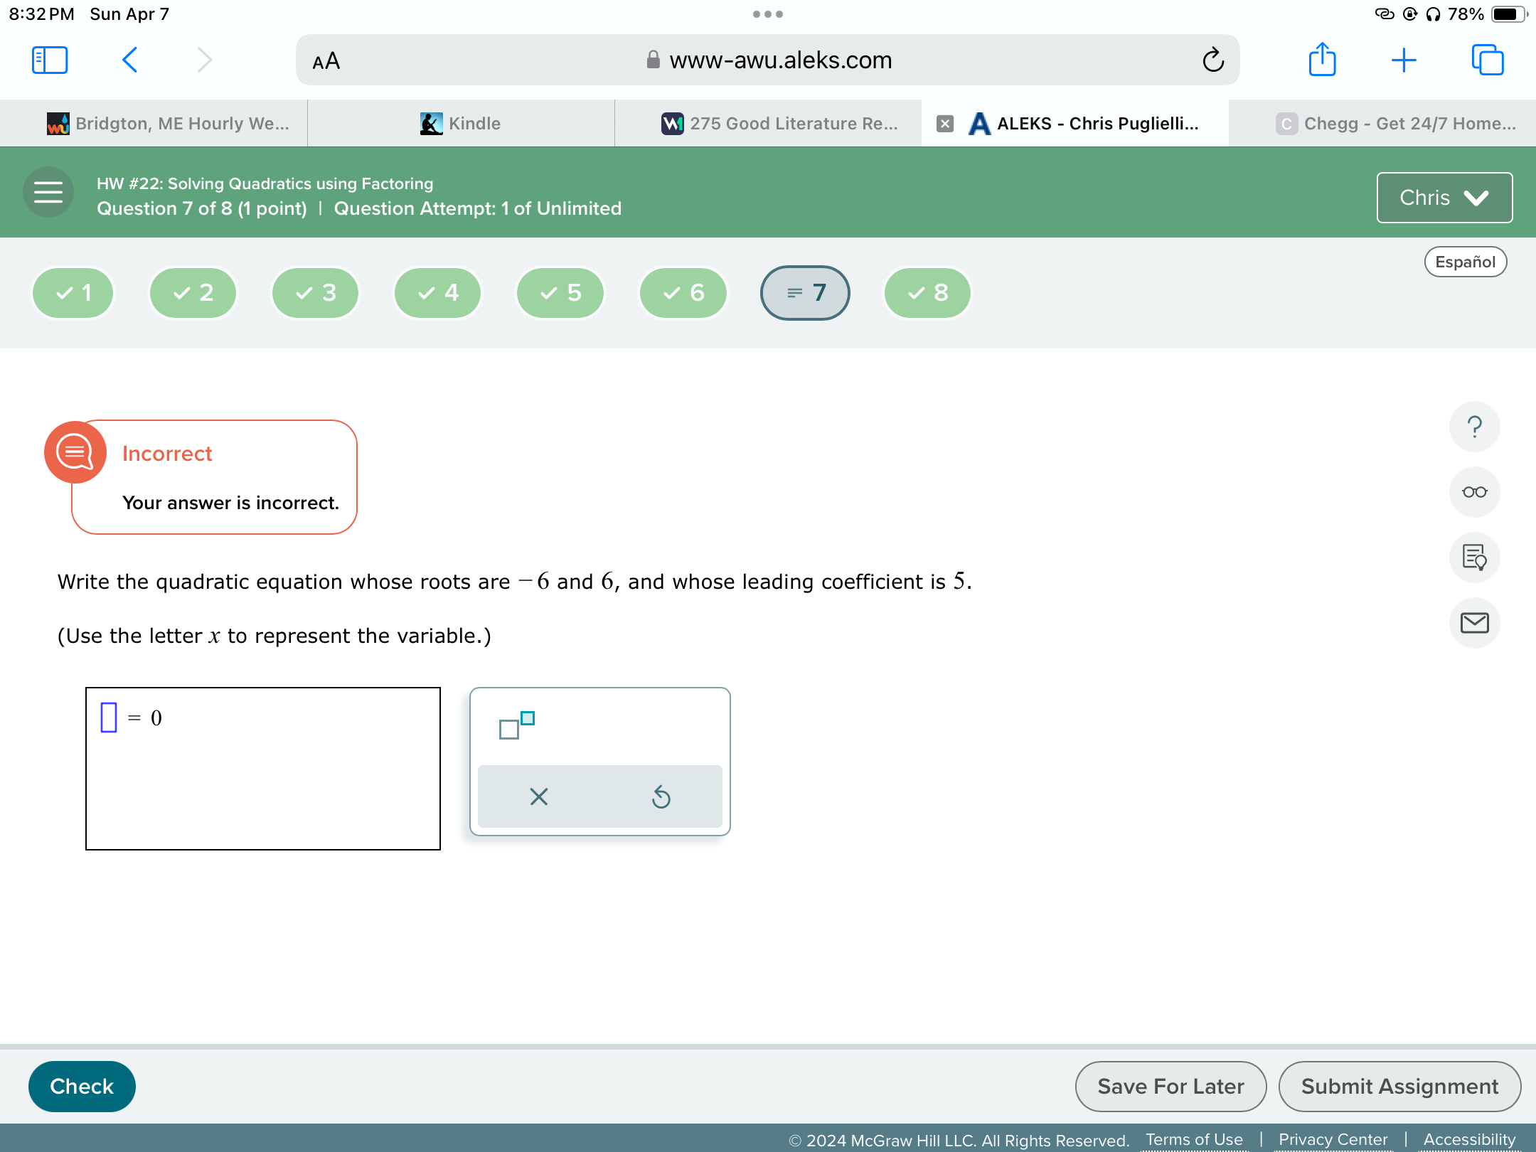This screenshot has height=1152, width=1536.
Task: Undo entry with the reset arrow icon
Action: pos(660,796)
